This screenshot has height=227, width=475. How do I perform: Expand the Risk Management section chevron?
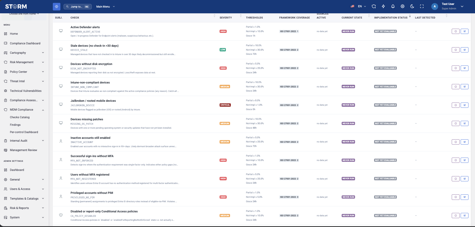click(x=43, y=62)
